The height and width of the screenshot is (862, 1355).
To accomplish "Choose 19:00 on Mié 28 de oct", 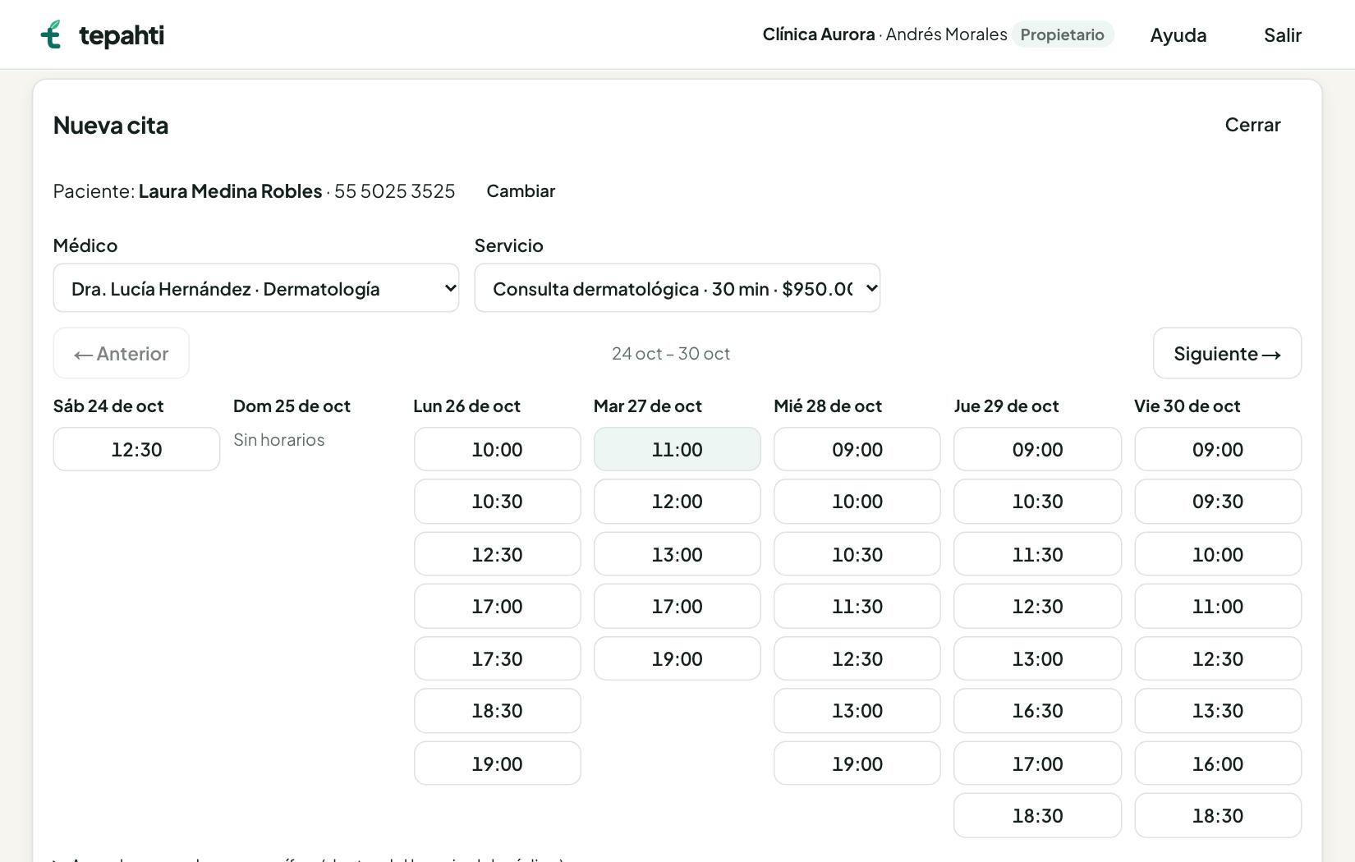I will (x=857, y=763).
